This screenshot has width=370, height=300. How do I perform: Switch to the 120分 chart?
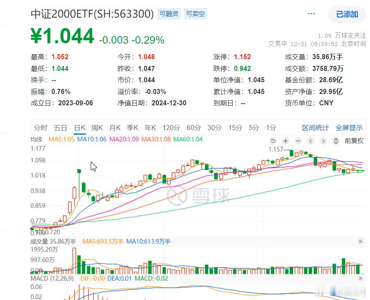[x=171, y=128]
